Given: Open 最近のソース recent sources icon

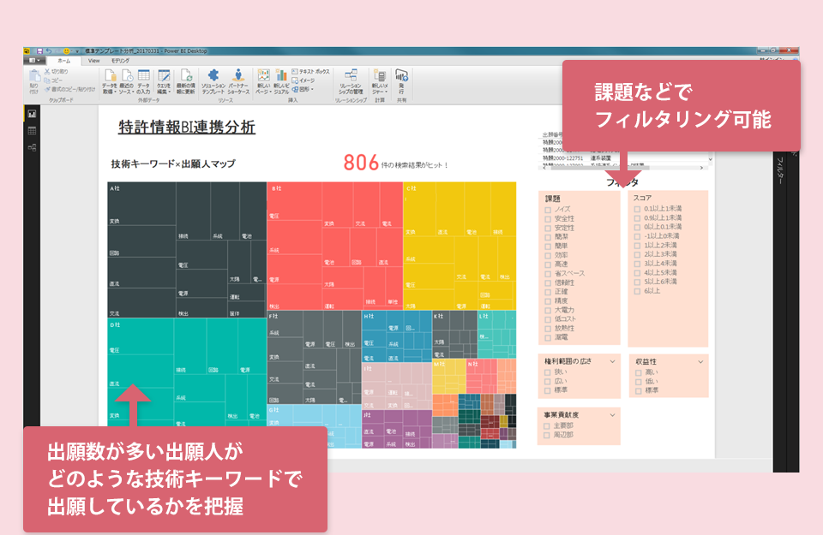Looking at the screenshot, I should [x=127, y=76].
